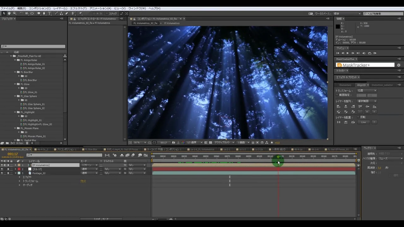Open ファイル(F) menu
404x227 pixels.
click(x=8, y=8)
